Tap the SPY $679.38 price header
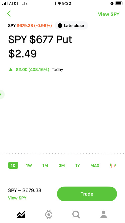125x223 pixels. 30,26
